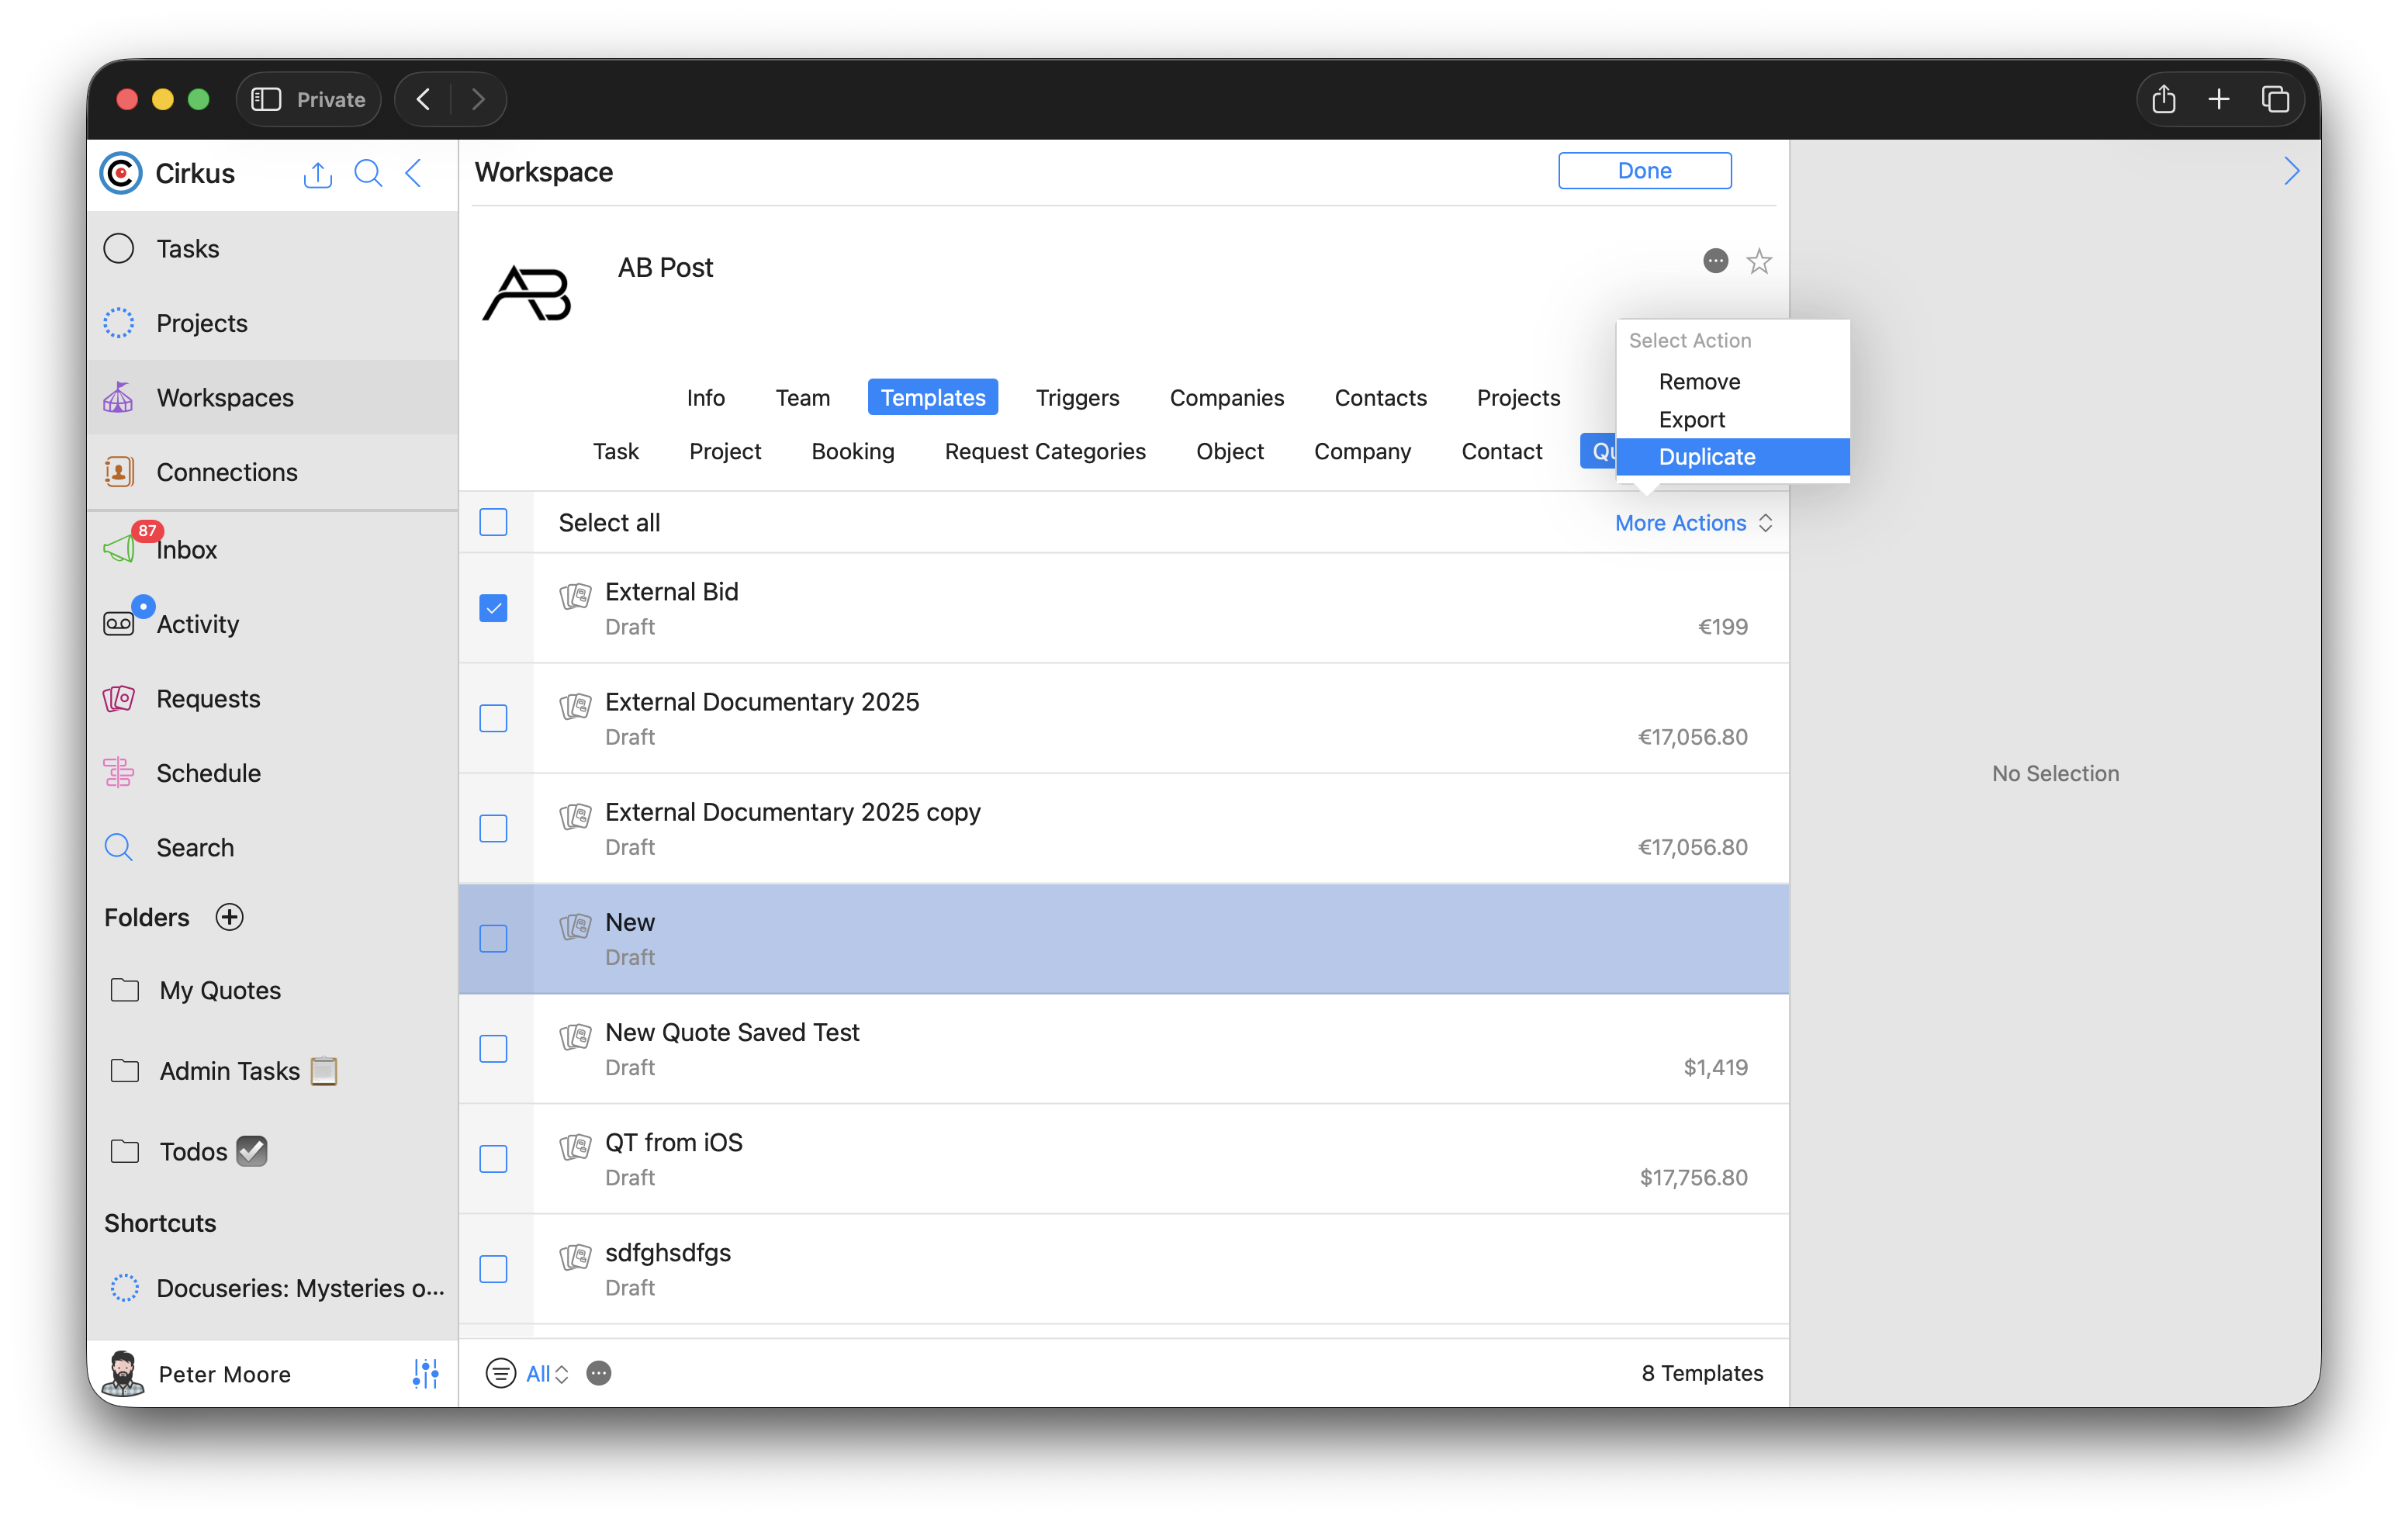Choose Duplicate from the action menu
Image resolution: width=2408 pixels, height=1522 pixels.
(1706, 457)
